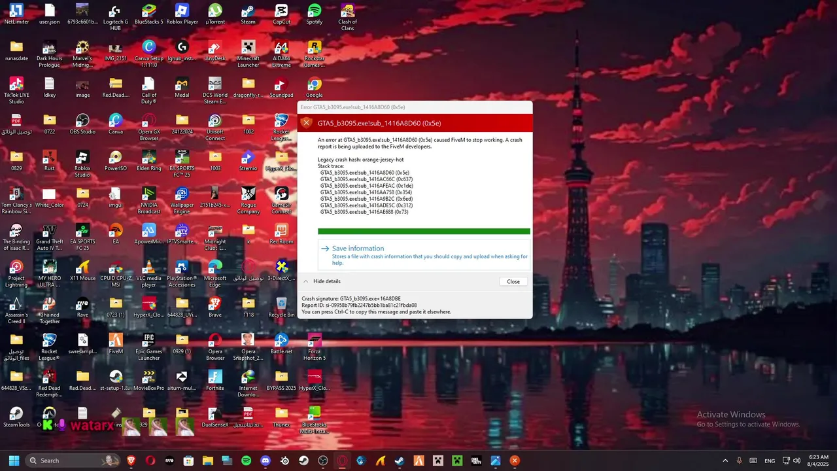Open Soundpad desktop shortcut
The height and width of the screenshot is (471, 837).
(281, 88)
